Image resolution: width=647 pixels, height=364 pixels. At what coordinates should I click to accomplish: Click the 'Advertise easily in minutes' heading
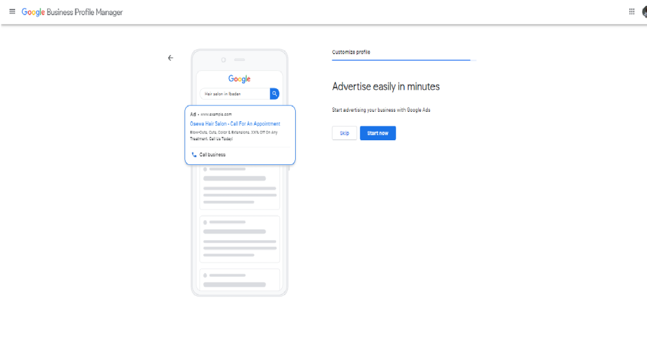(386, 87)
